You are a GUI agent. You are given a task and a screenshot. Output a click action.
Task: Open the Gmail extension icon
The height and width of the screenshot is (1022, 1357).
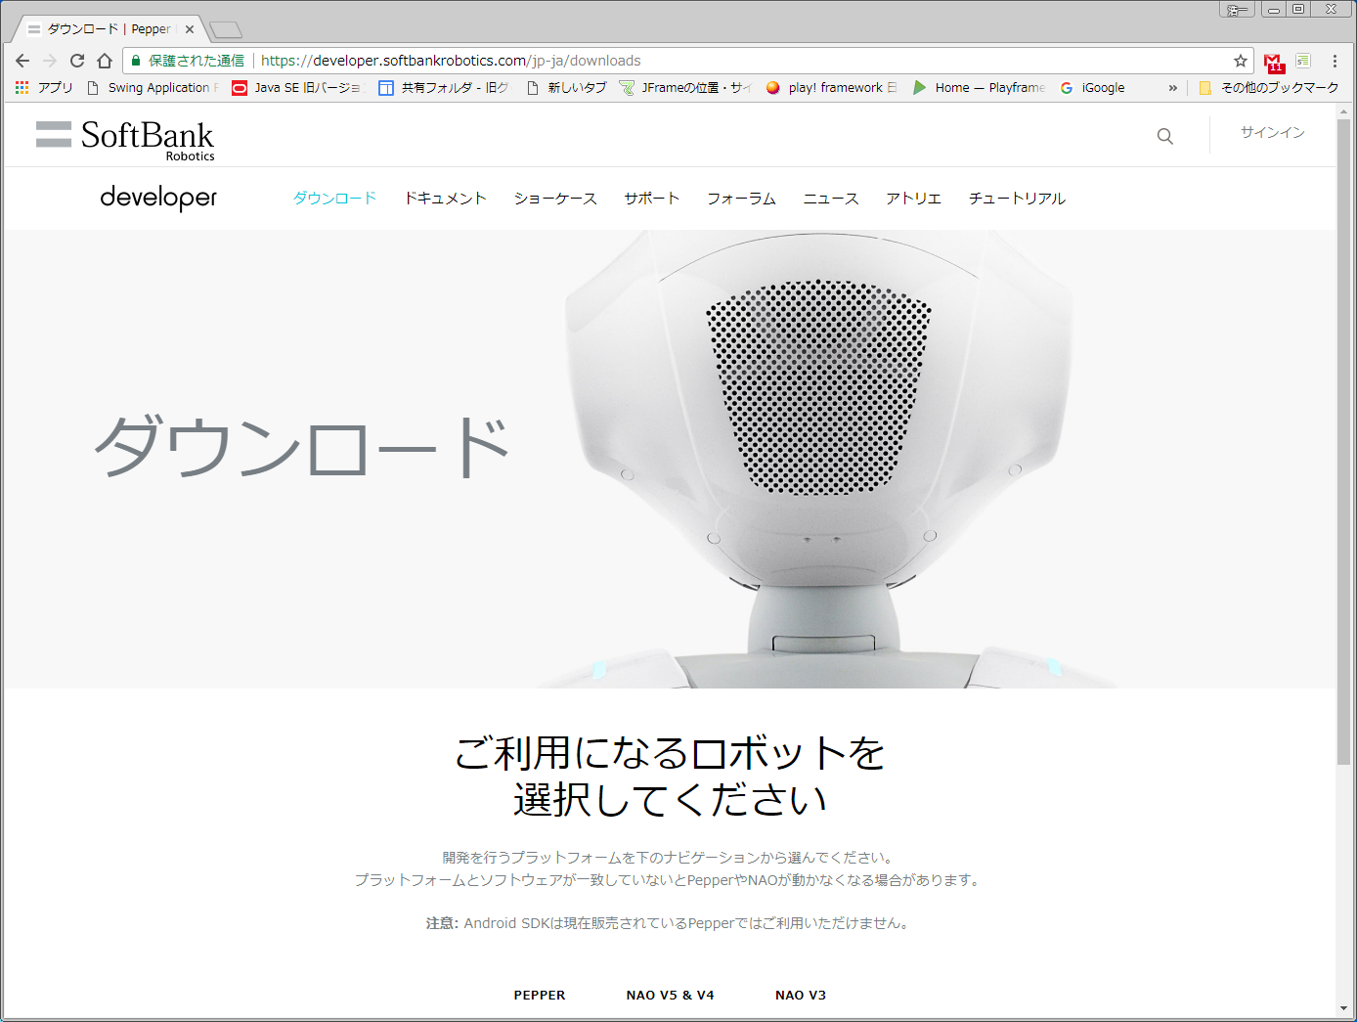pyautogui.click(x=1273, y=63)
